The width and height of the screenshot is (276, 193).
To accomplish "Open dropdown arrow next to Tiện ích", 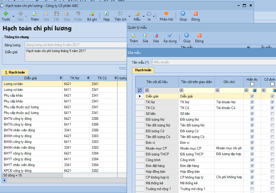I will [x=129, y=16].
